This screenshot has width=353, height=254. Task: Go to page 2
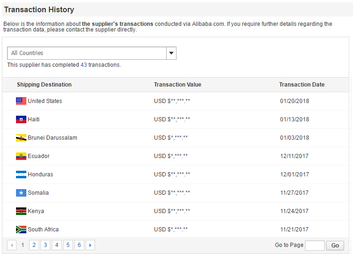coord(34,245)
